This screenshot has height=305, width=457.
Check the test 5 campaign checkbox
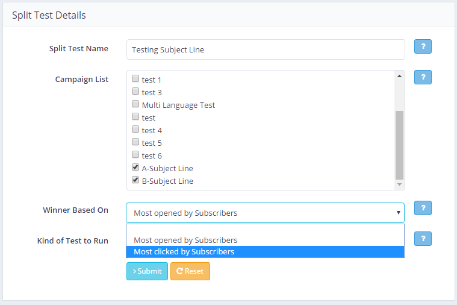pyautogui.click(x=135, y=143)
